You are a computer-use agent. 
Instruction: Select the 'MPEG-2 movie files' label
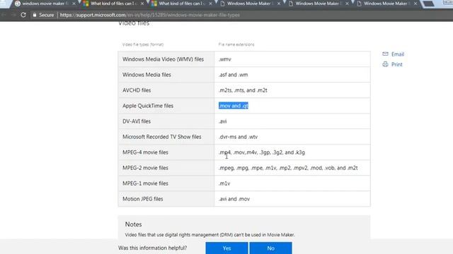(x=145, y=168)
